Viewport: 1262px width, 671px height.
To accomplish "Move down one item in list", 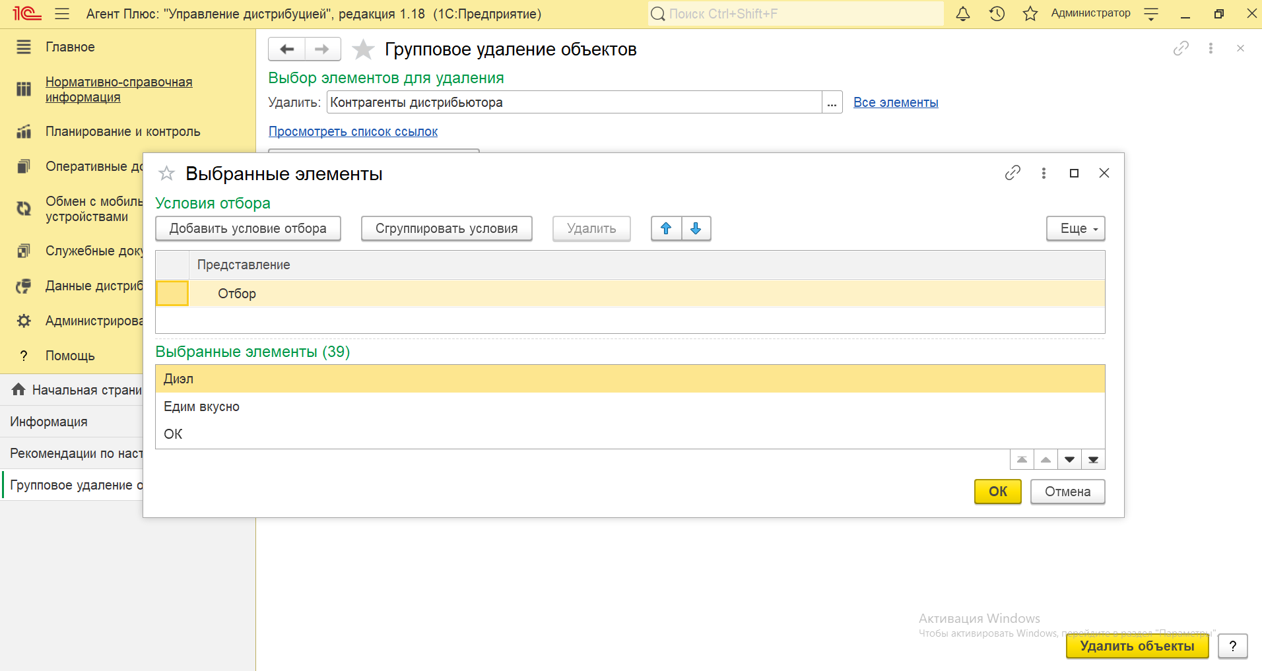I will (x=1070, y=459).
